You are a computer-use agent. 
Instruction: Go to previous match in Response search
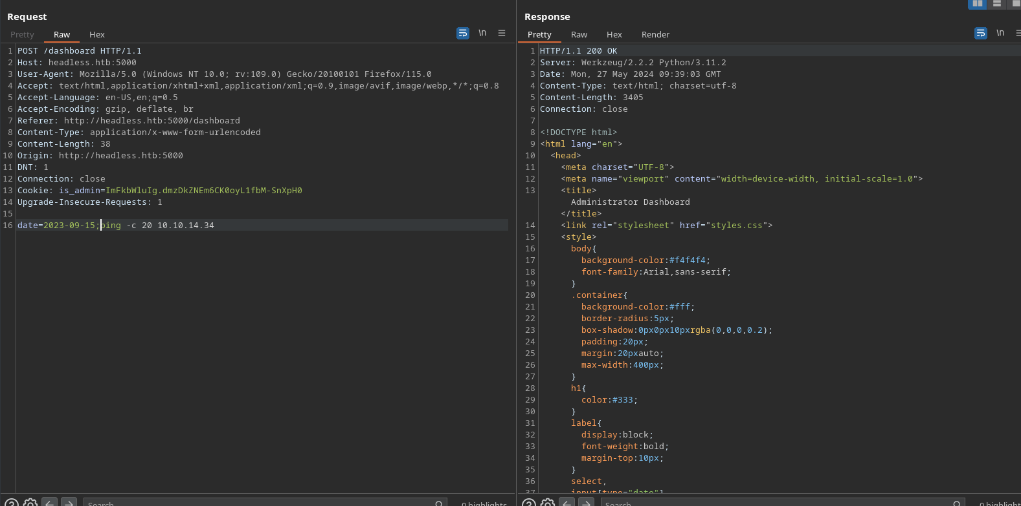coord(567,503)
